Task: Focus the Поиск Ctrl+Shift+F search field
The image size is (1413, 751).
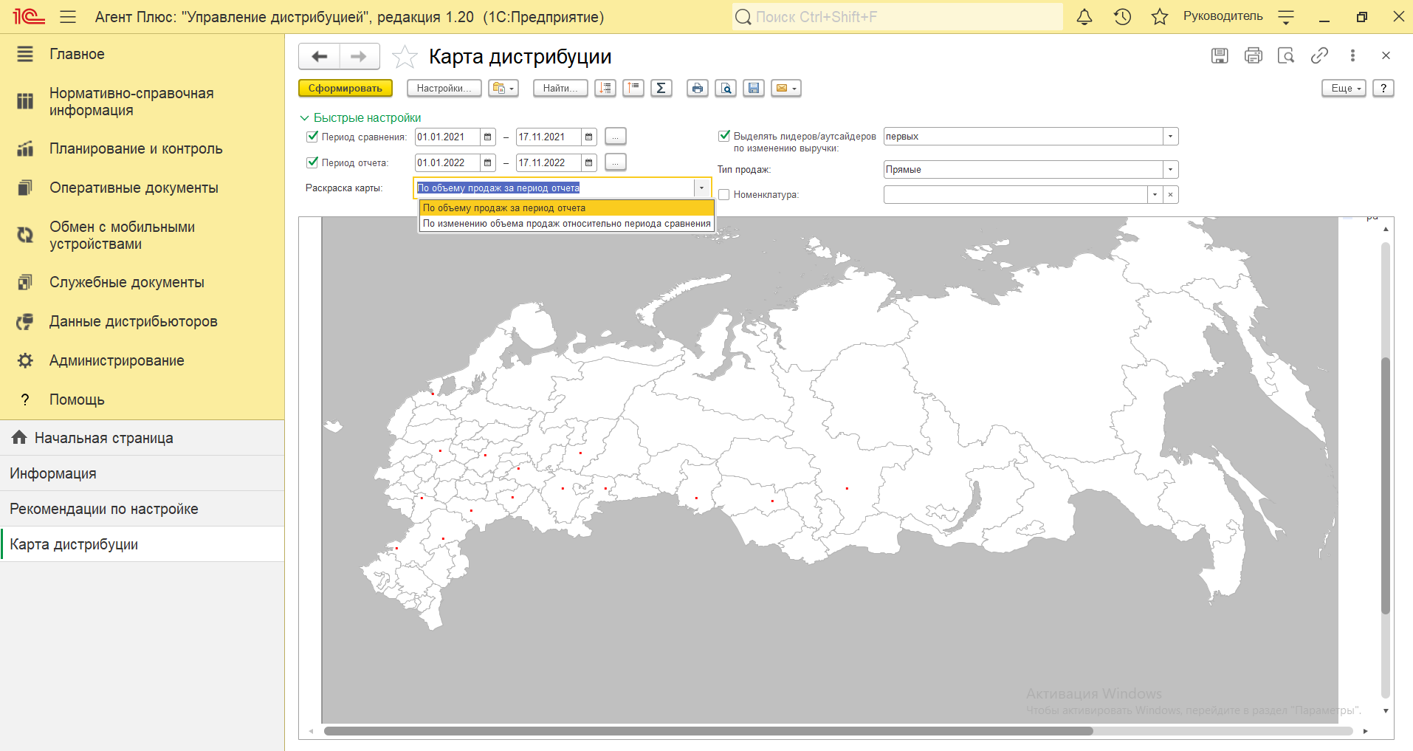Action: [897, 16]
